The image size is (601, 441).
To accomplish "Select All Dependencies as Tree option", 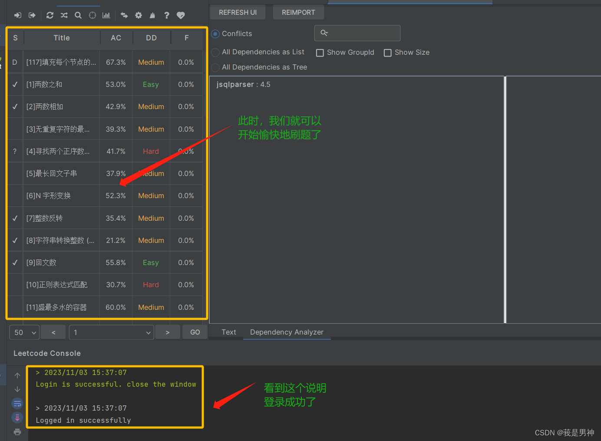I will [215, 67].
